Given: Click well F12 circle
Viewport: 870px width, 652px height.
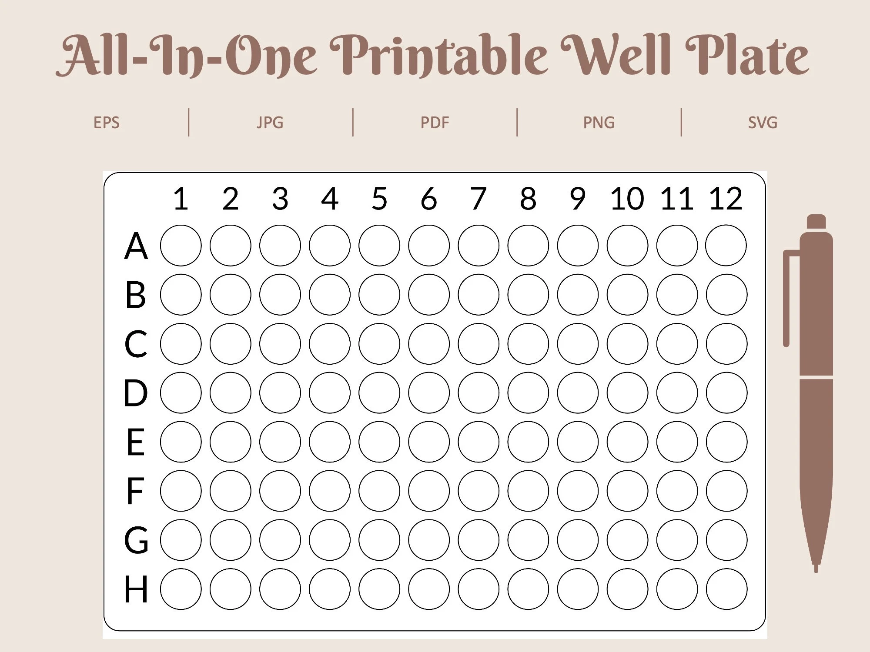Looking at the screenshot, I should 726,491.
